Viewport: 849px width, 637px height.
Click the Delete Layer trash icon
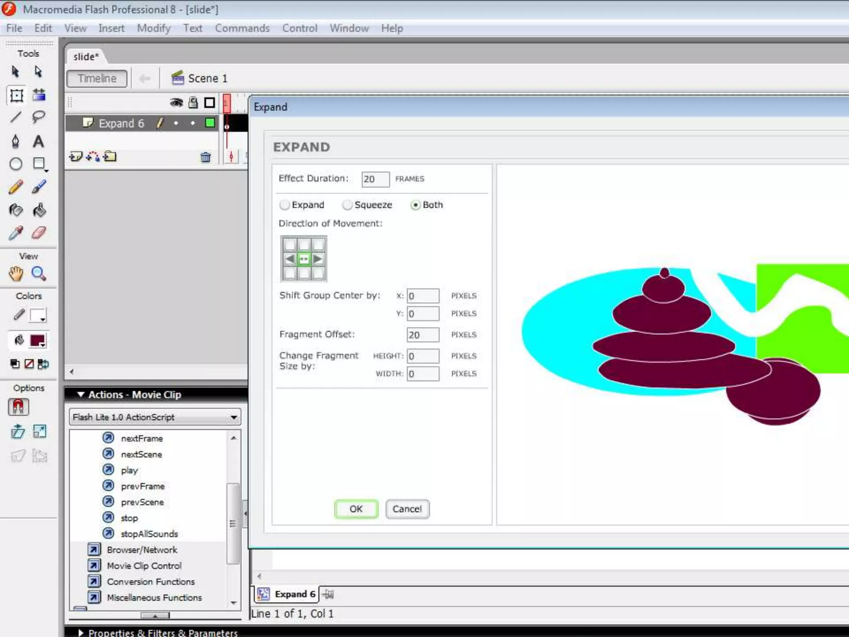coord(206,157)
